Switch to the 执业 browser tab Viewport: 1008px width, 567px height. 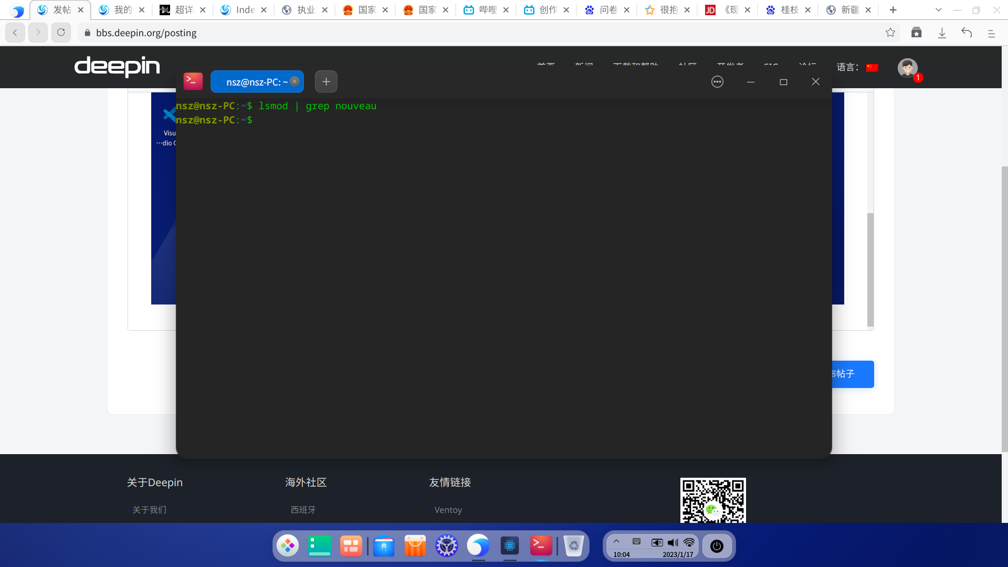tap(305, 10)
